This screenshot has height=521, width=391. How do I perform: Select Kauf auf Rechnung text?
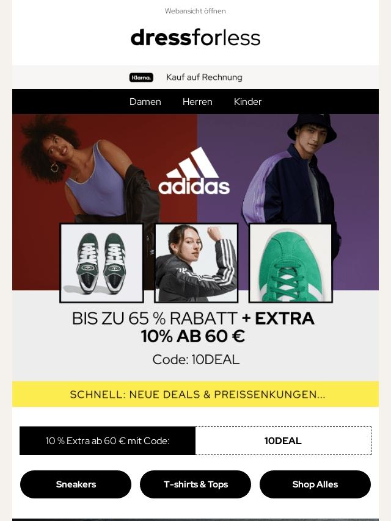click(x=204, y=77)
